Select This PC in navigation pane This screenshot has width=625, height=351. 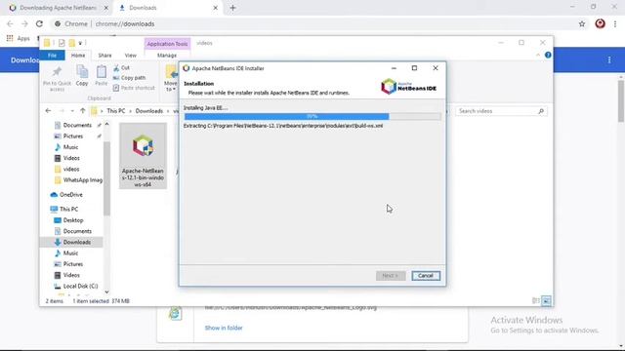coord(64,209)
